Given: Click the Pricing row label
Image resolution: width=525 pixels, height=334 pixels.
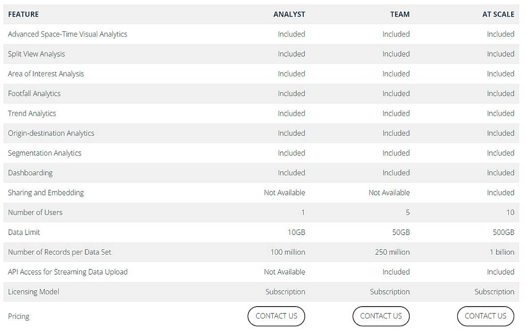Looking at the screenshot, I should [x=19, y=316].
